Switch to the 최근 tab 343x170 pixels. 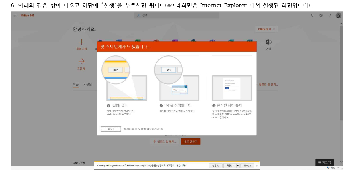pyautogui.click(x=76, y=85)
